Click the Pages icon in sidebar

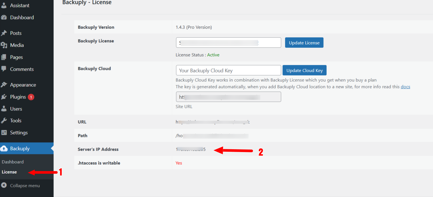[x=4, y=57]
